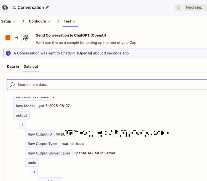Collapse the tools tree node

pos(32,163)
